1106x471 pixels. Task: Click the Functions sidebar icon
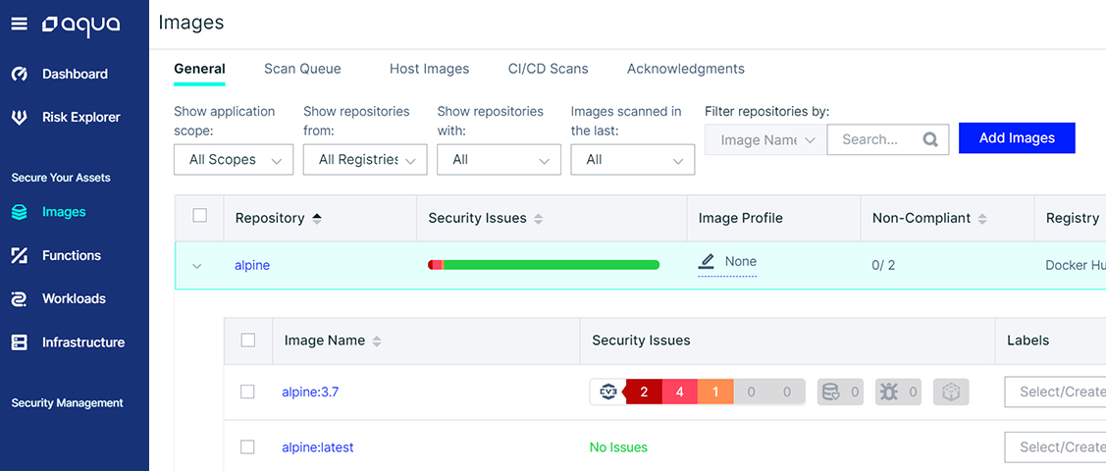click(x=20, y=255)
